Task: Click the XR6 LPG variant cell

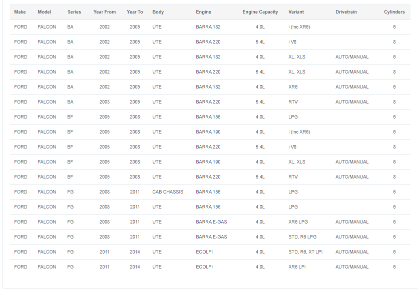Action: point(298,222)
